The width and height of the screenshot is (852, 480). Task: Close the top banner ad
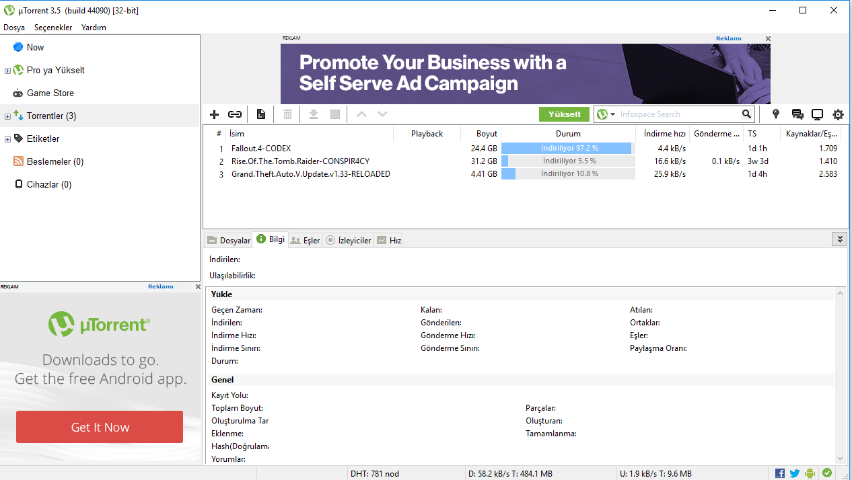768,38
